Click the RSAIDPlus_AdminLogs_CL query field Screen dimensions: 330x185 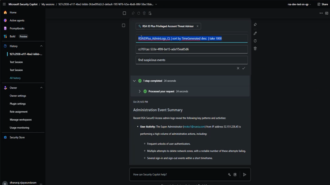click(192, 39)
